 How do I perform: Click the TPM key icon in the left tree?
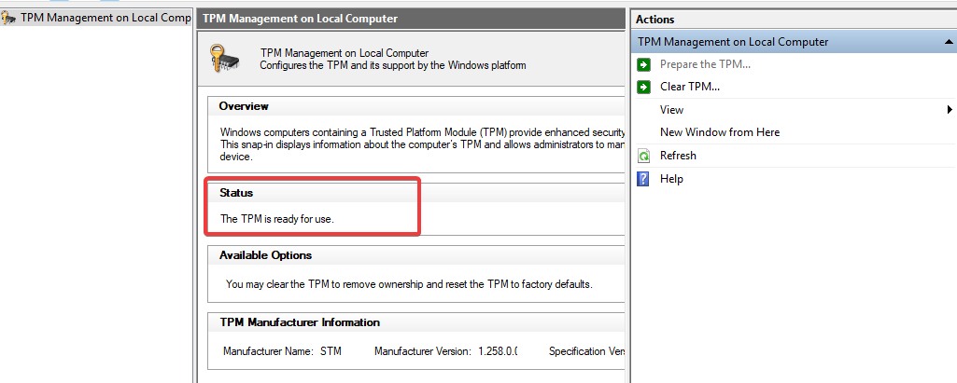(9, 18)
